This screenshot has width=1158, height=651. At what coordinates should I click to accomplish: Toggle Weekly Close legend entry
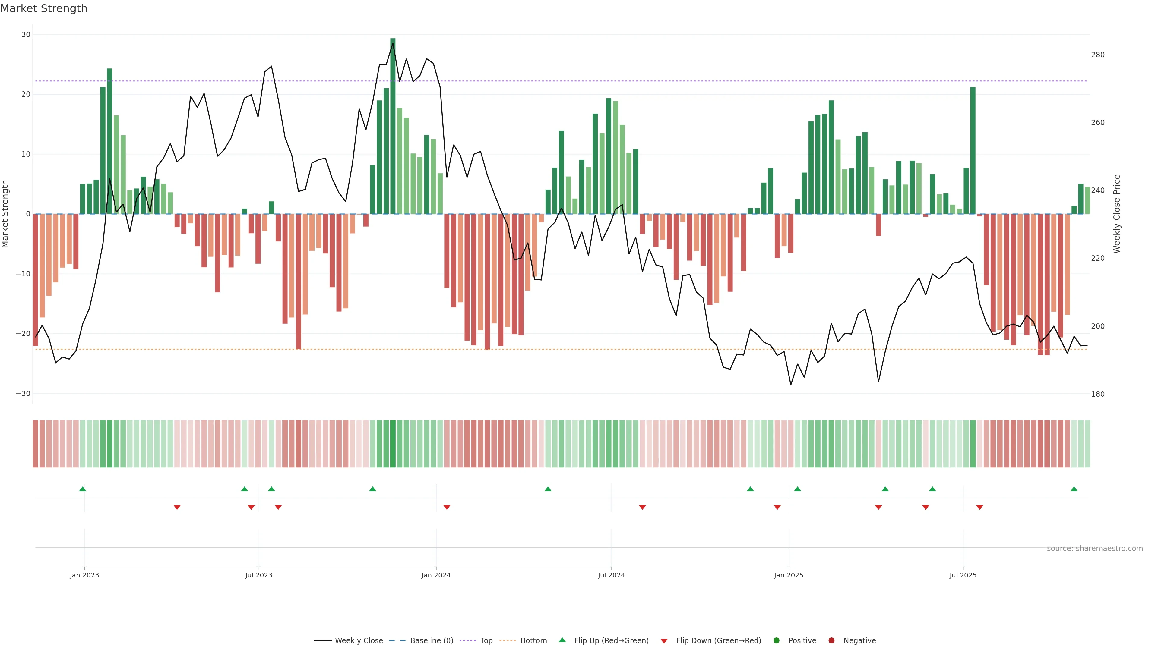(x=358, y=641)
